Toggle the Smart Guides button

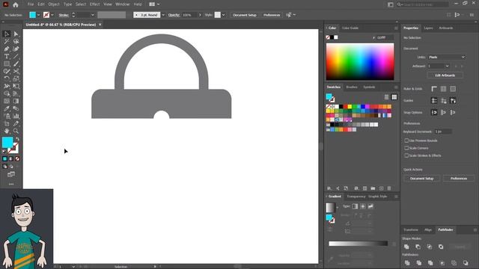click(453, 100)
